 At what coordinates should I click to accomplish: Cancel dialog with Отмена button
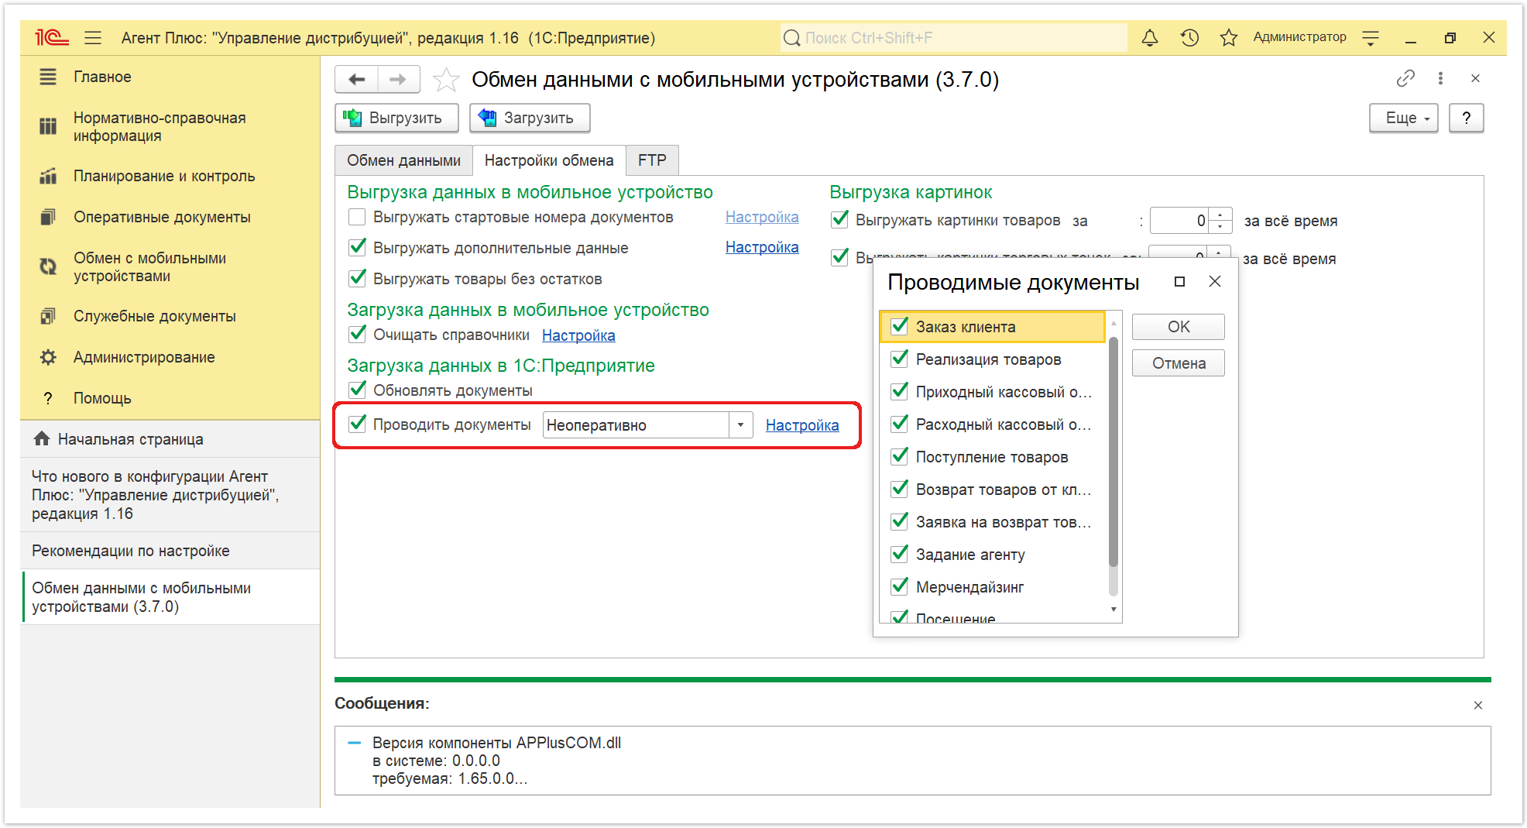(x=1178, y=363)
